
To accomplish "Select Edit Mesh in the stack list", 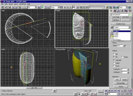I will tap(122, 30).
